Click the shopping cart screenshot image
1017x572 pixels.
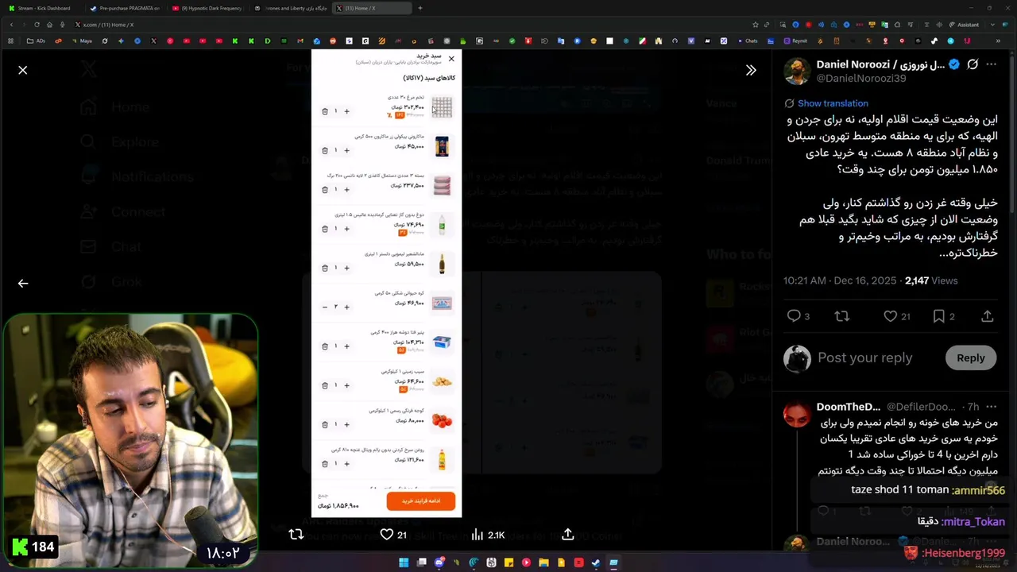tap(386, 284)
